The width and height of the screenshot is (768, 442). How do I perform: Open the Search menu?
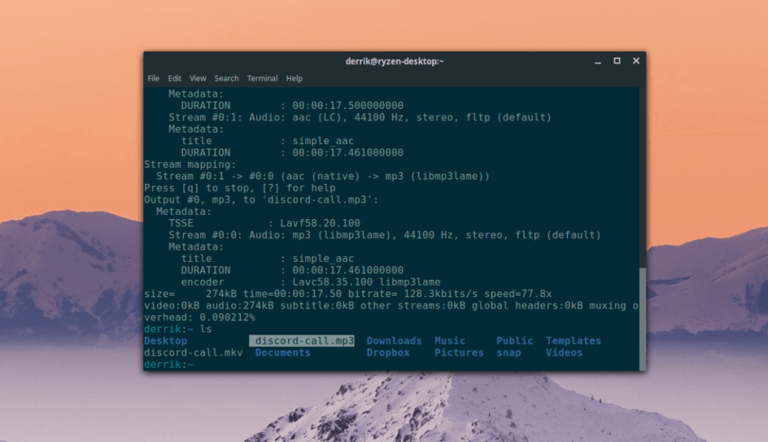pos(226,78)
